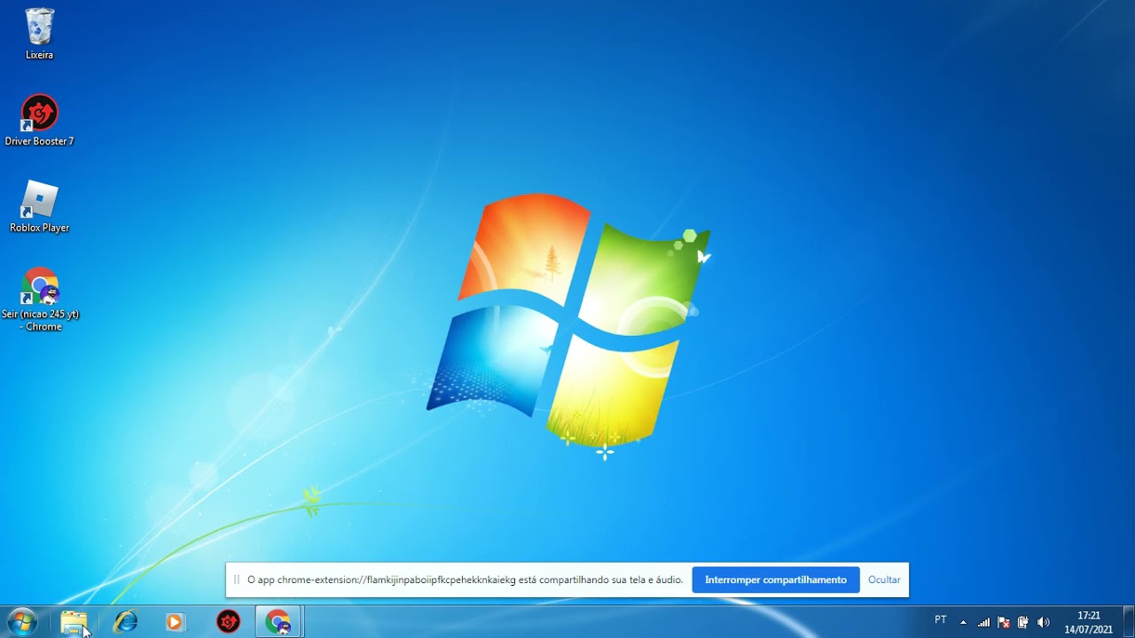This screenshot has height=638, width=1135.
Task: Open the Windows Start menu orb
Action: tap(21, 622)
